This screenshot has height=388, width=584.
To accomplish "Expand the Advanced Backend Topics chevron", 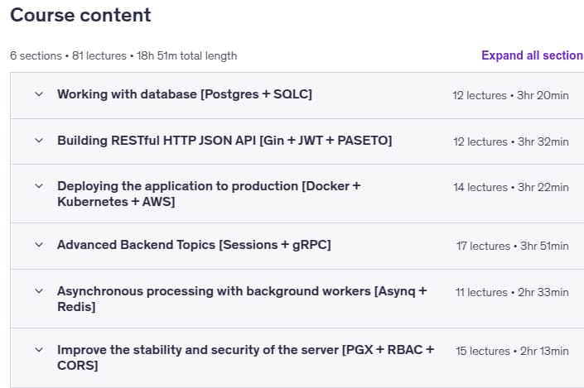I will [x=39, y=245].
